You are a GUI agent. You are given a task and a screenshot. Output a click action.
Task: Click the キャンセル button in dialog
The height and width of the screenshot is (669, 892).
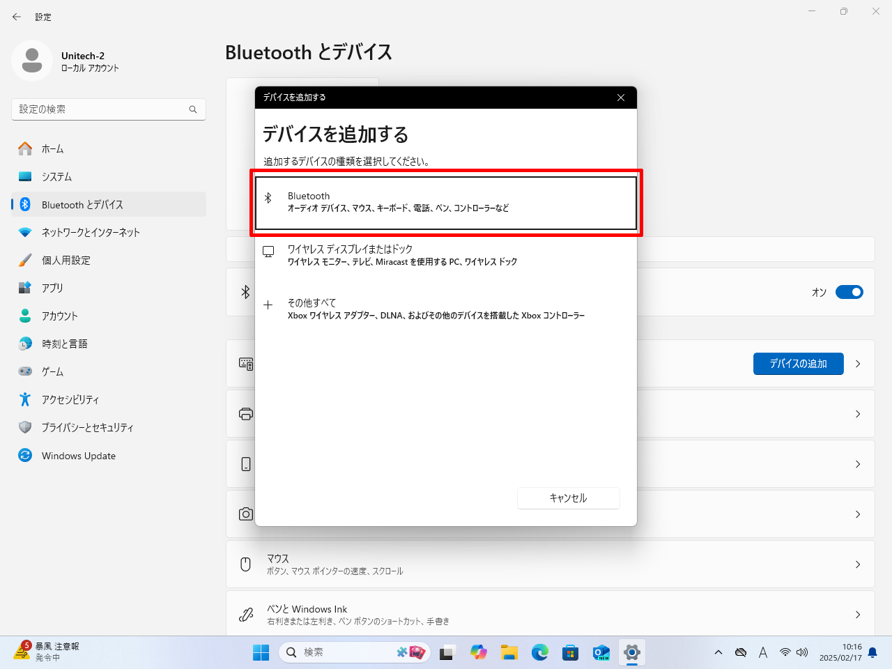point(568,498)
